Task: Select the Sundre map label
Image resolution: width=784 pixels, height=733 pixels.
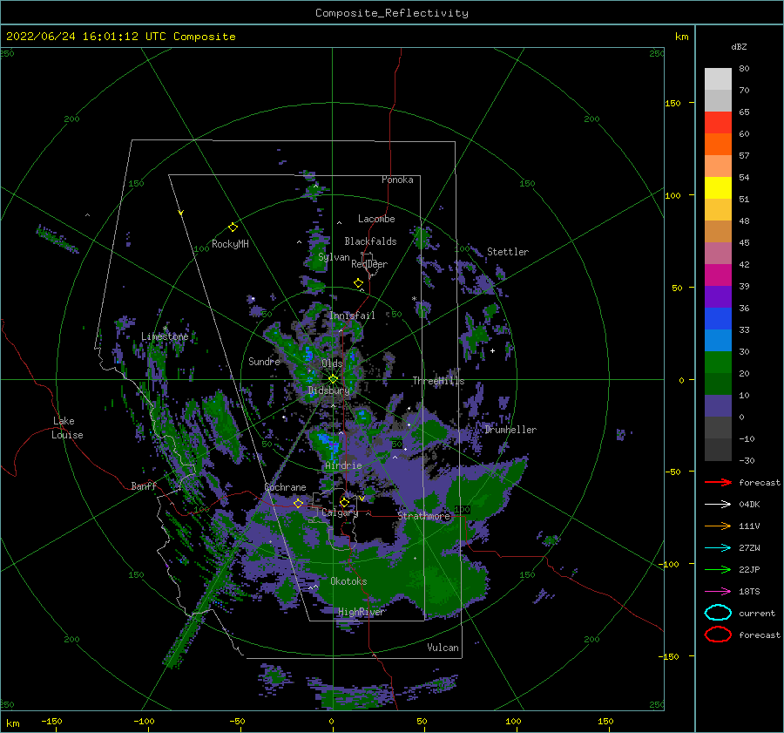Action: [264, 361]
